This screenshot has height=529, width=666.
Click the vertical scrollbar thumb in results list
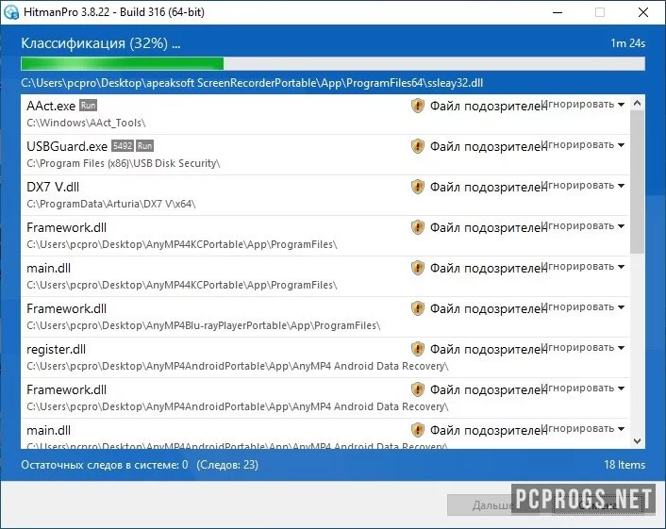pyautogui.click(x=637, y=182)
